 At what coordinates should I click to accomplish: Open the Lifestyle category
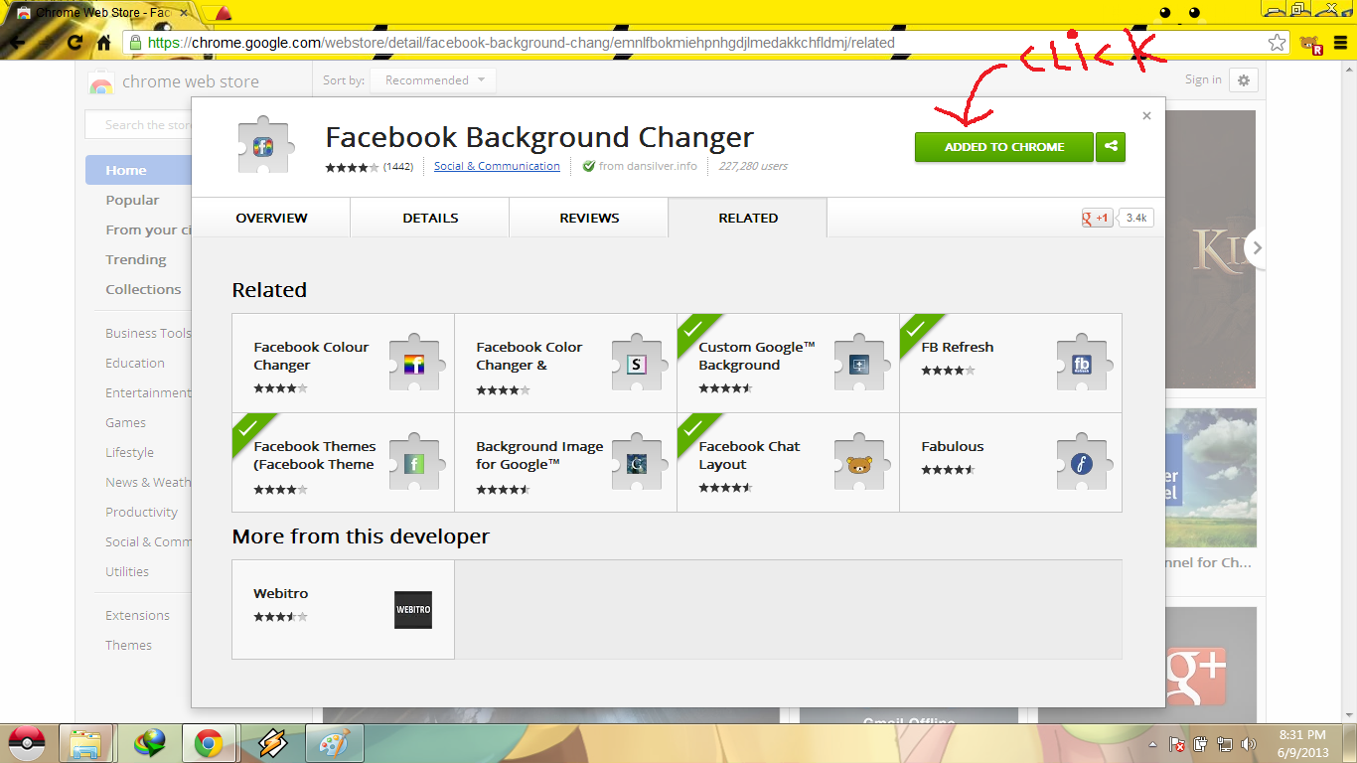[x=129, y=452]
